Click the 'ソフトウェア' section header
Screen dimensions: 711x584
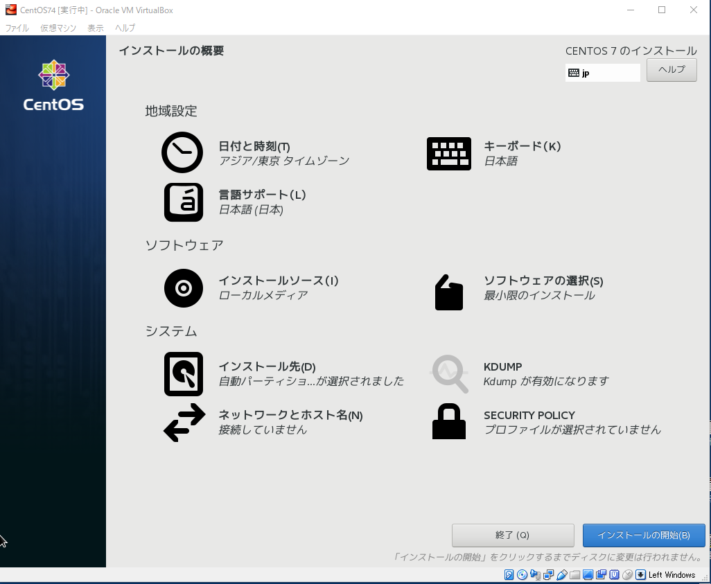[x=184, y=245]
